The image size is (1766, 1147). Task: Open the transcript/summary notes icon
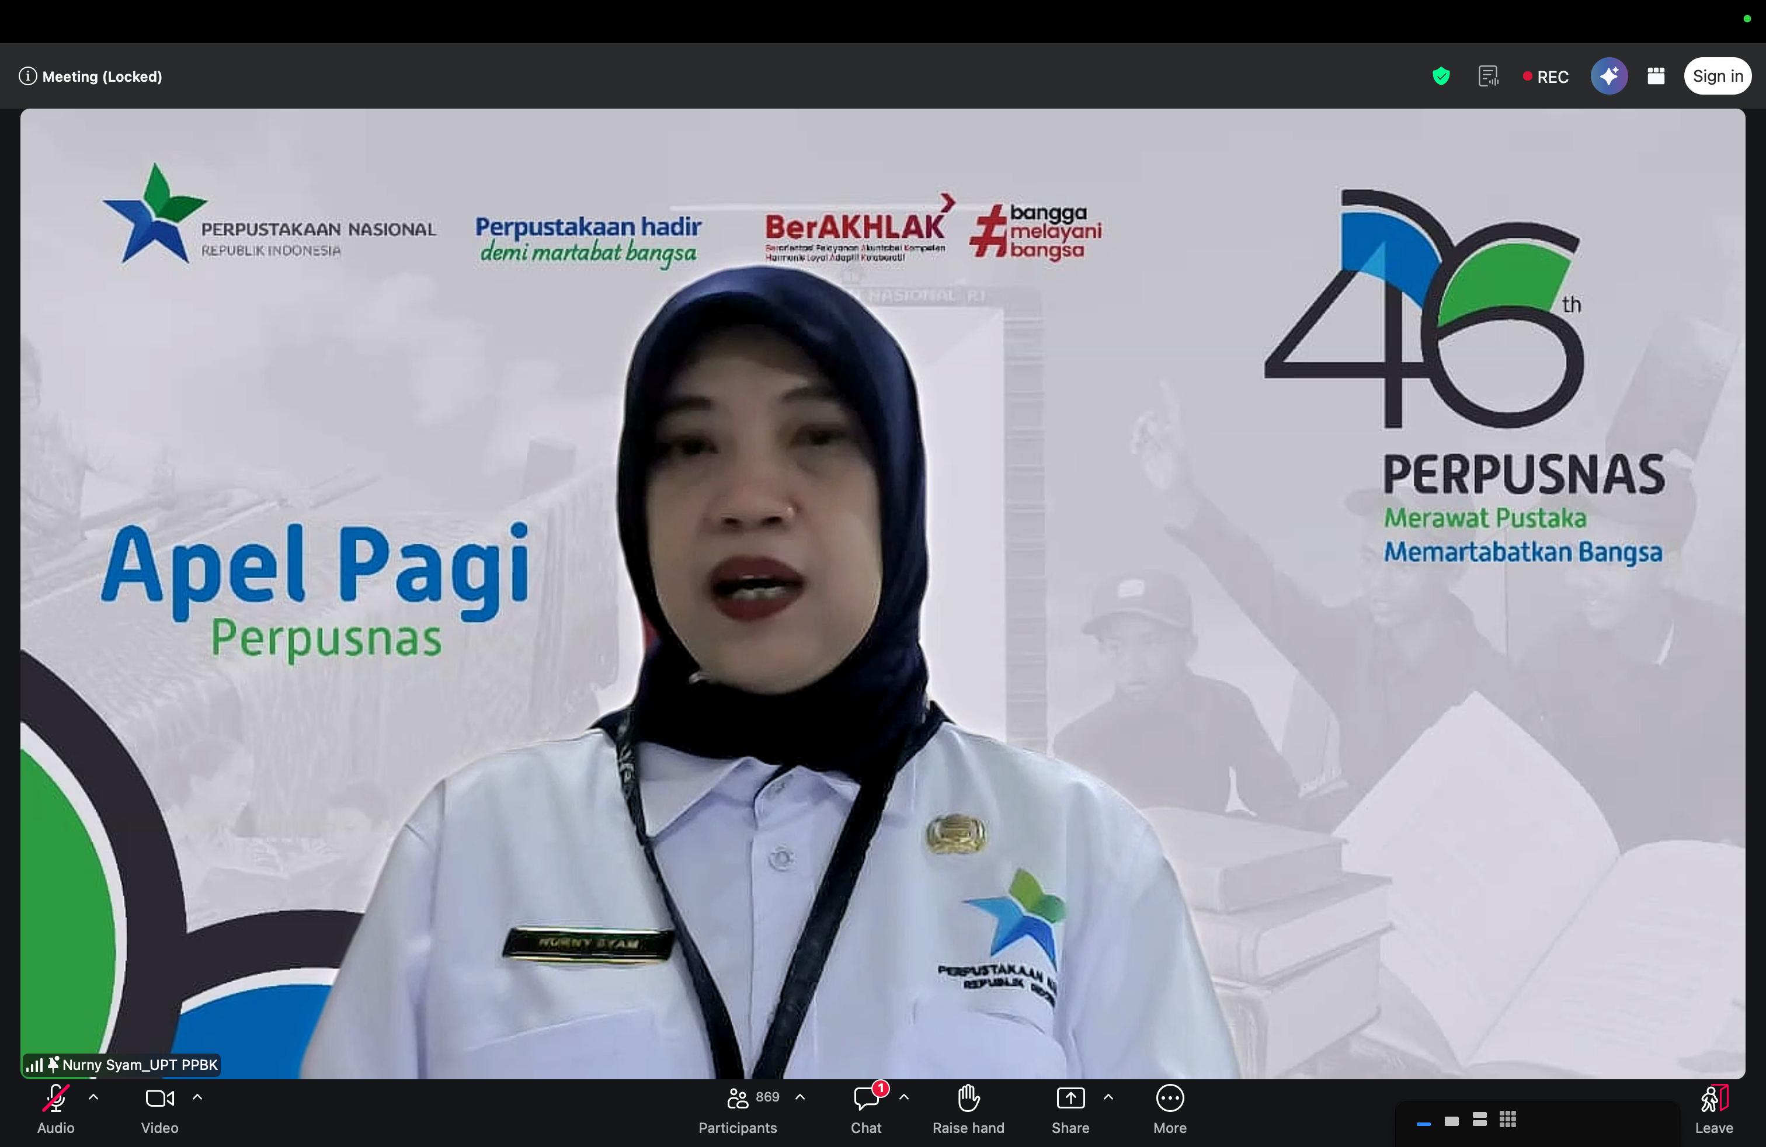pyautogui.click(x=1488, y=77)
